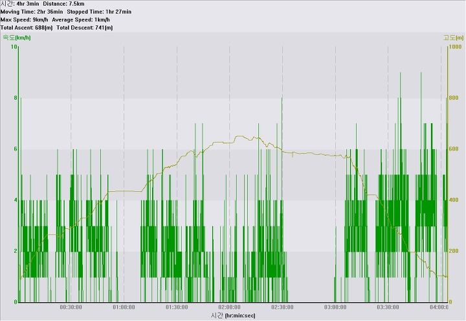466x321 pixels.
Task: Click the 'Distance: 7.5km' summary text
Action: (63, 4)
